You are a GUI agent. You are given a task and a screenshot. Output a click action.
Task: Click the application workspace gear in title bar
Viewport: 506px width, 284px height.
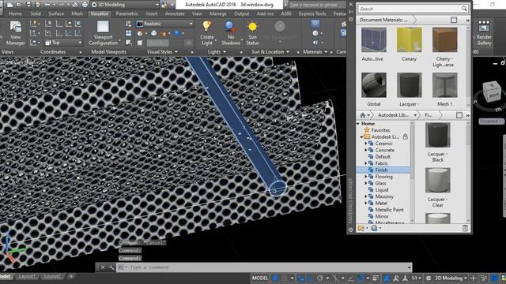click(x=94, y=5)
